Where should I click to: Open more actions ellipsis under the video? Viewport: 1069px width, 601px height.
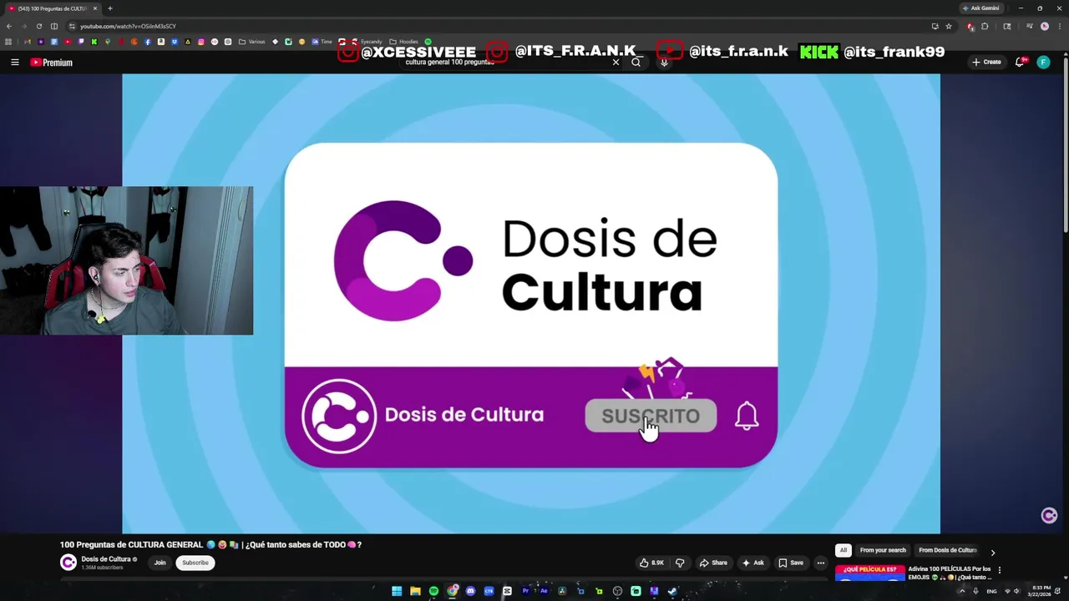pyautogui.click(x=821, y=563)
